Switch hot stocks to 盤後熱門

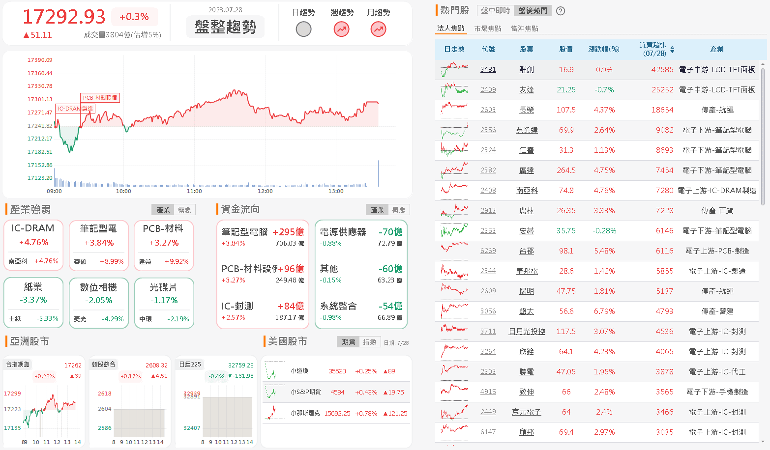point(533,11)
